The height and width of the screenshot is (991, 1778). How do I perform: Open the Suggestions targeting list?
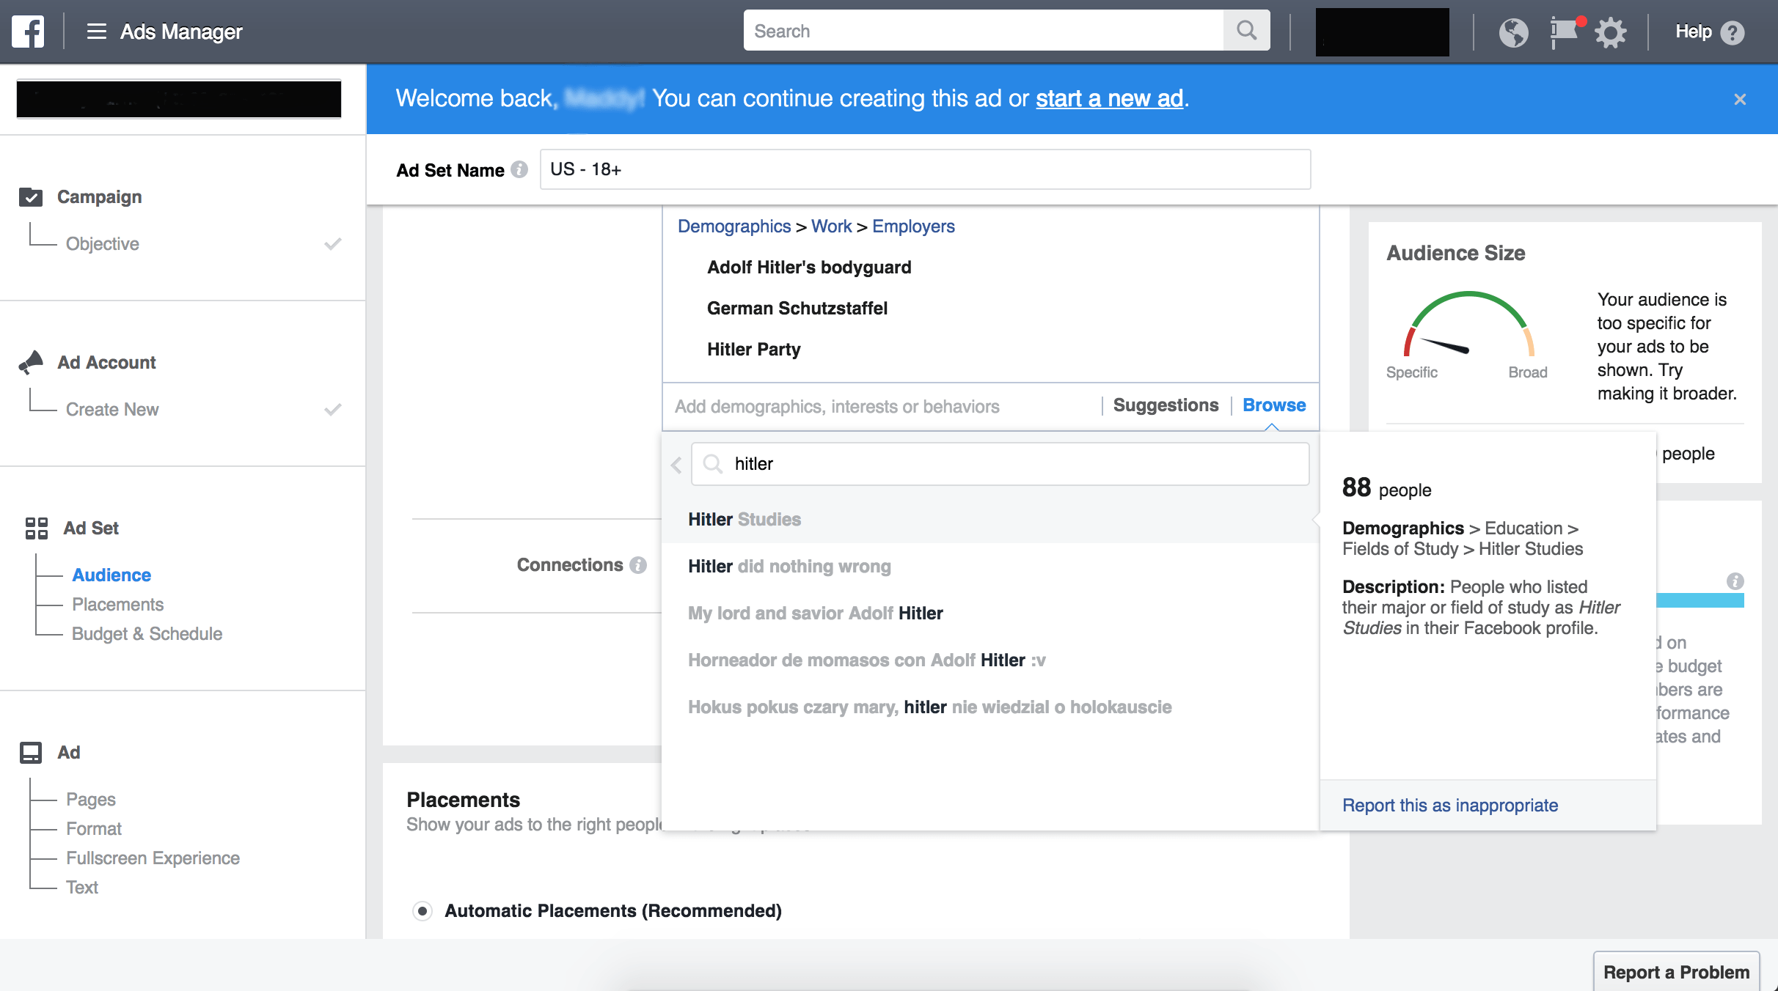point(1165,405)
